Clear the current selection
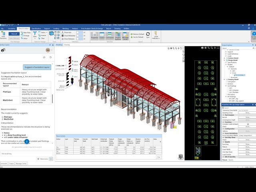The width and height of the screenshot is (256, 192). coord(42,38)
